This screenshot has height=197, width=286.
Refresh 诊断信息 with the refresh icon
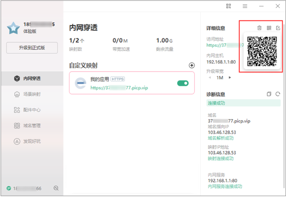(278, 94)
